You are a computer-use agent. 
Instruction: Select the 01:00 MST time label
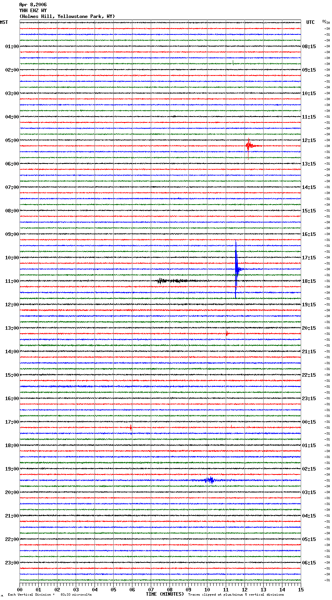pos(12,47)
